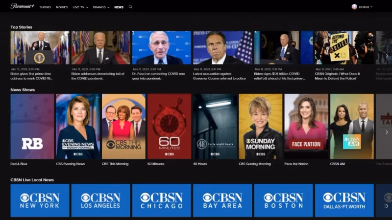
Task: Click the 'News Shows' section heading
Action: click(x=23, y=90)
